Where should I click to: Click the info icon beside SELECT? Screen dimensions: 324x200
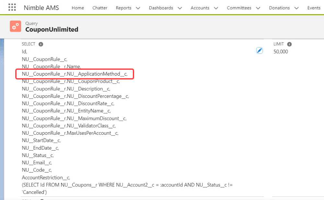point(41,44)
